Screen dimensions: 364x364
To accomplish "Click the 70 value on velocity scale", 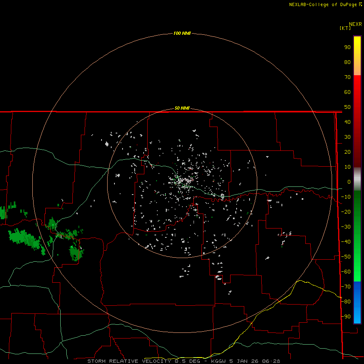I will (x=347, y=77).
